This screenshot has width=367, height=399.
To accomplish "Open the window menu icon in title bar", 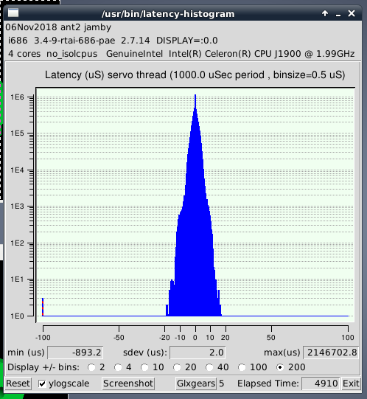I will coord(13,13).
